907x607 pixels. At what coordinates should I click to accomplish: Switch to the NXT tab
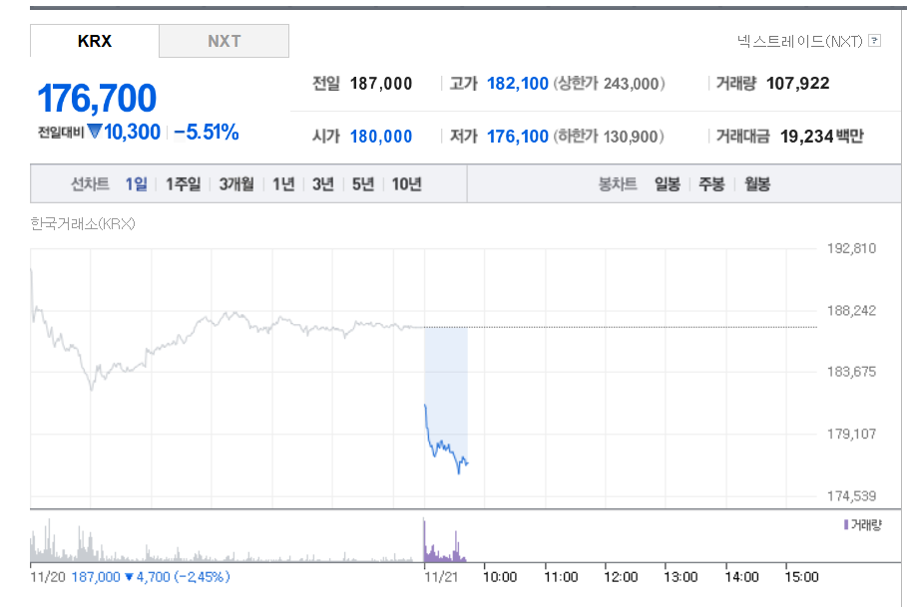point(224,41)
